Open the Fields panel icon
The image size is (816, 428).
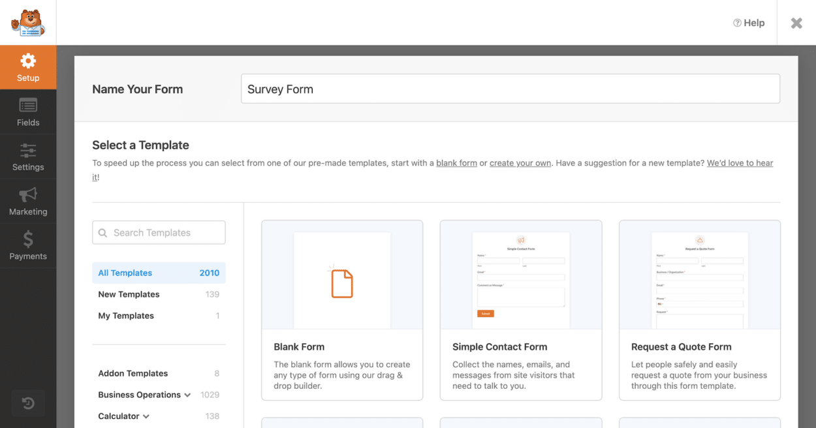28,105
